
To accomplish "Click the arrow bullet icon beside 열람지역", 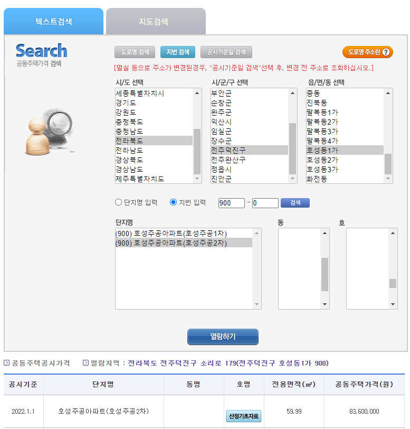I will 85,363.
